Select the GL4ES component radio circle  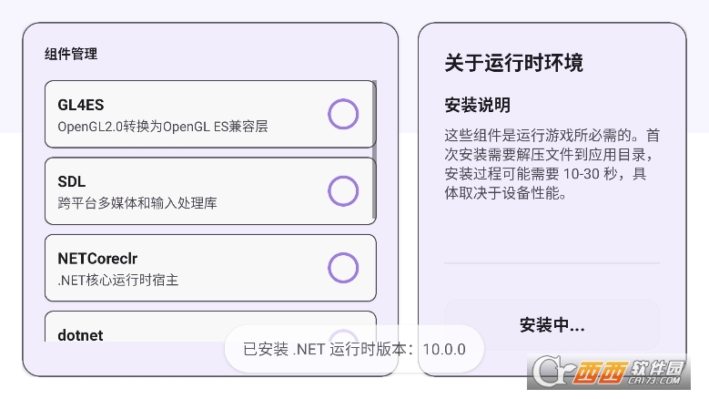click(343, 115)
